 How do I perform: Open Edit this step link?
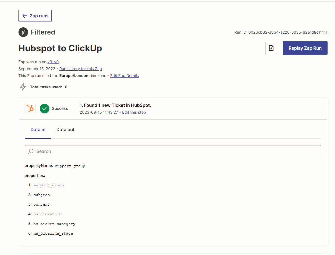pos(134,112)
